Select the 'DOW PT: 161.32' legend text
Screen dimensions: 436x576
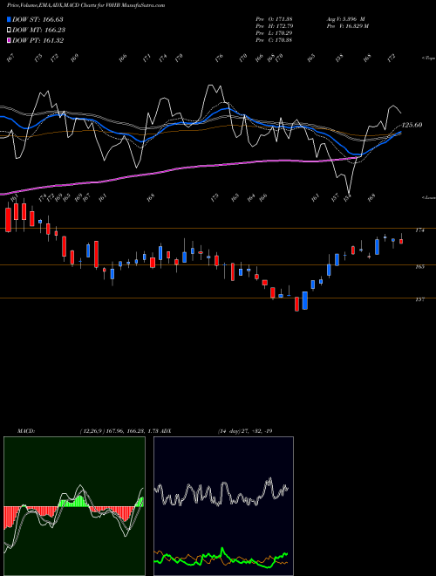pyautogui.click(x=37, y=40)
